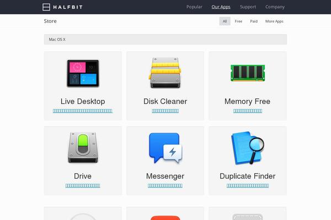The height and width of the screenshot is (220, 331).
Task: Open Our Apps navigation item
Action: (221, 7)
